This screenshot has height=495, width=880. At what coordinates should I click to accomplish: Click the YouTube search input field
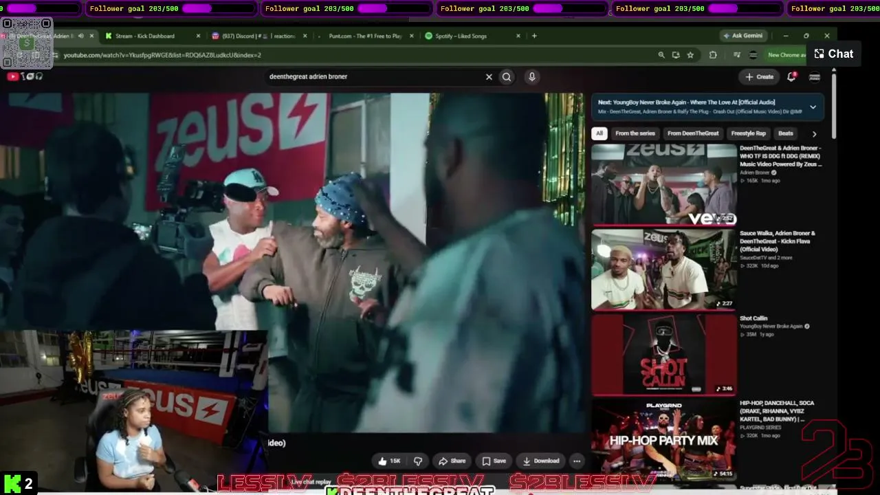point(375,77)
